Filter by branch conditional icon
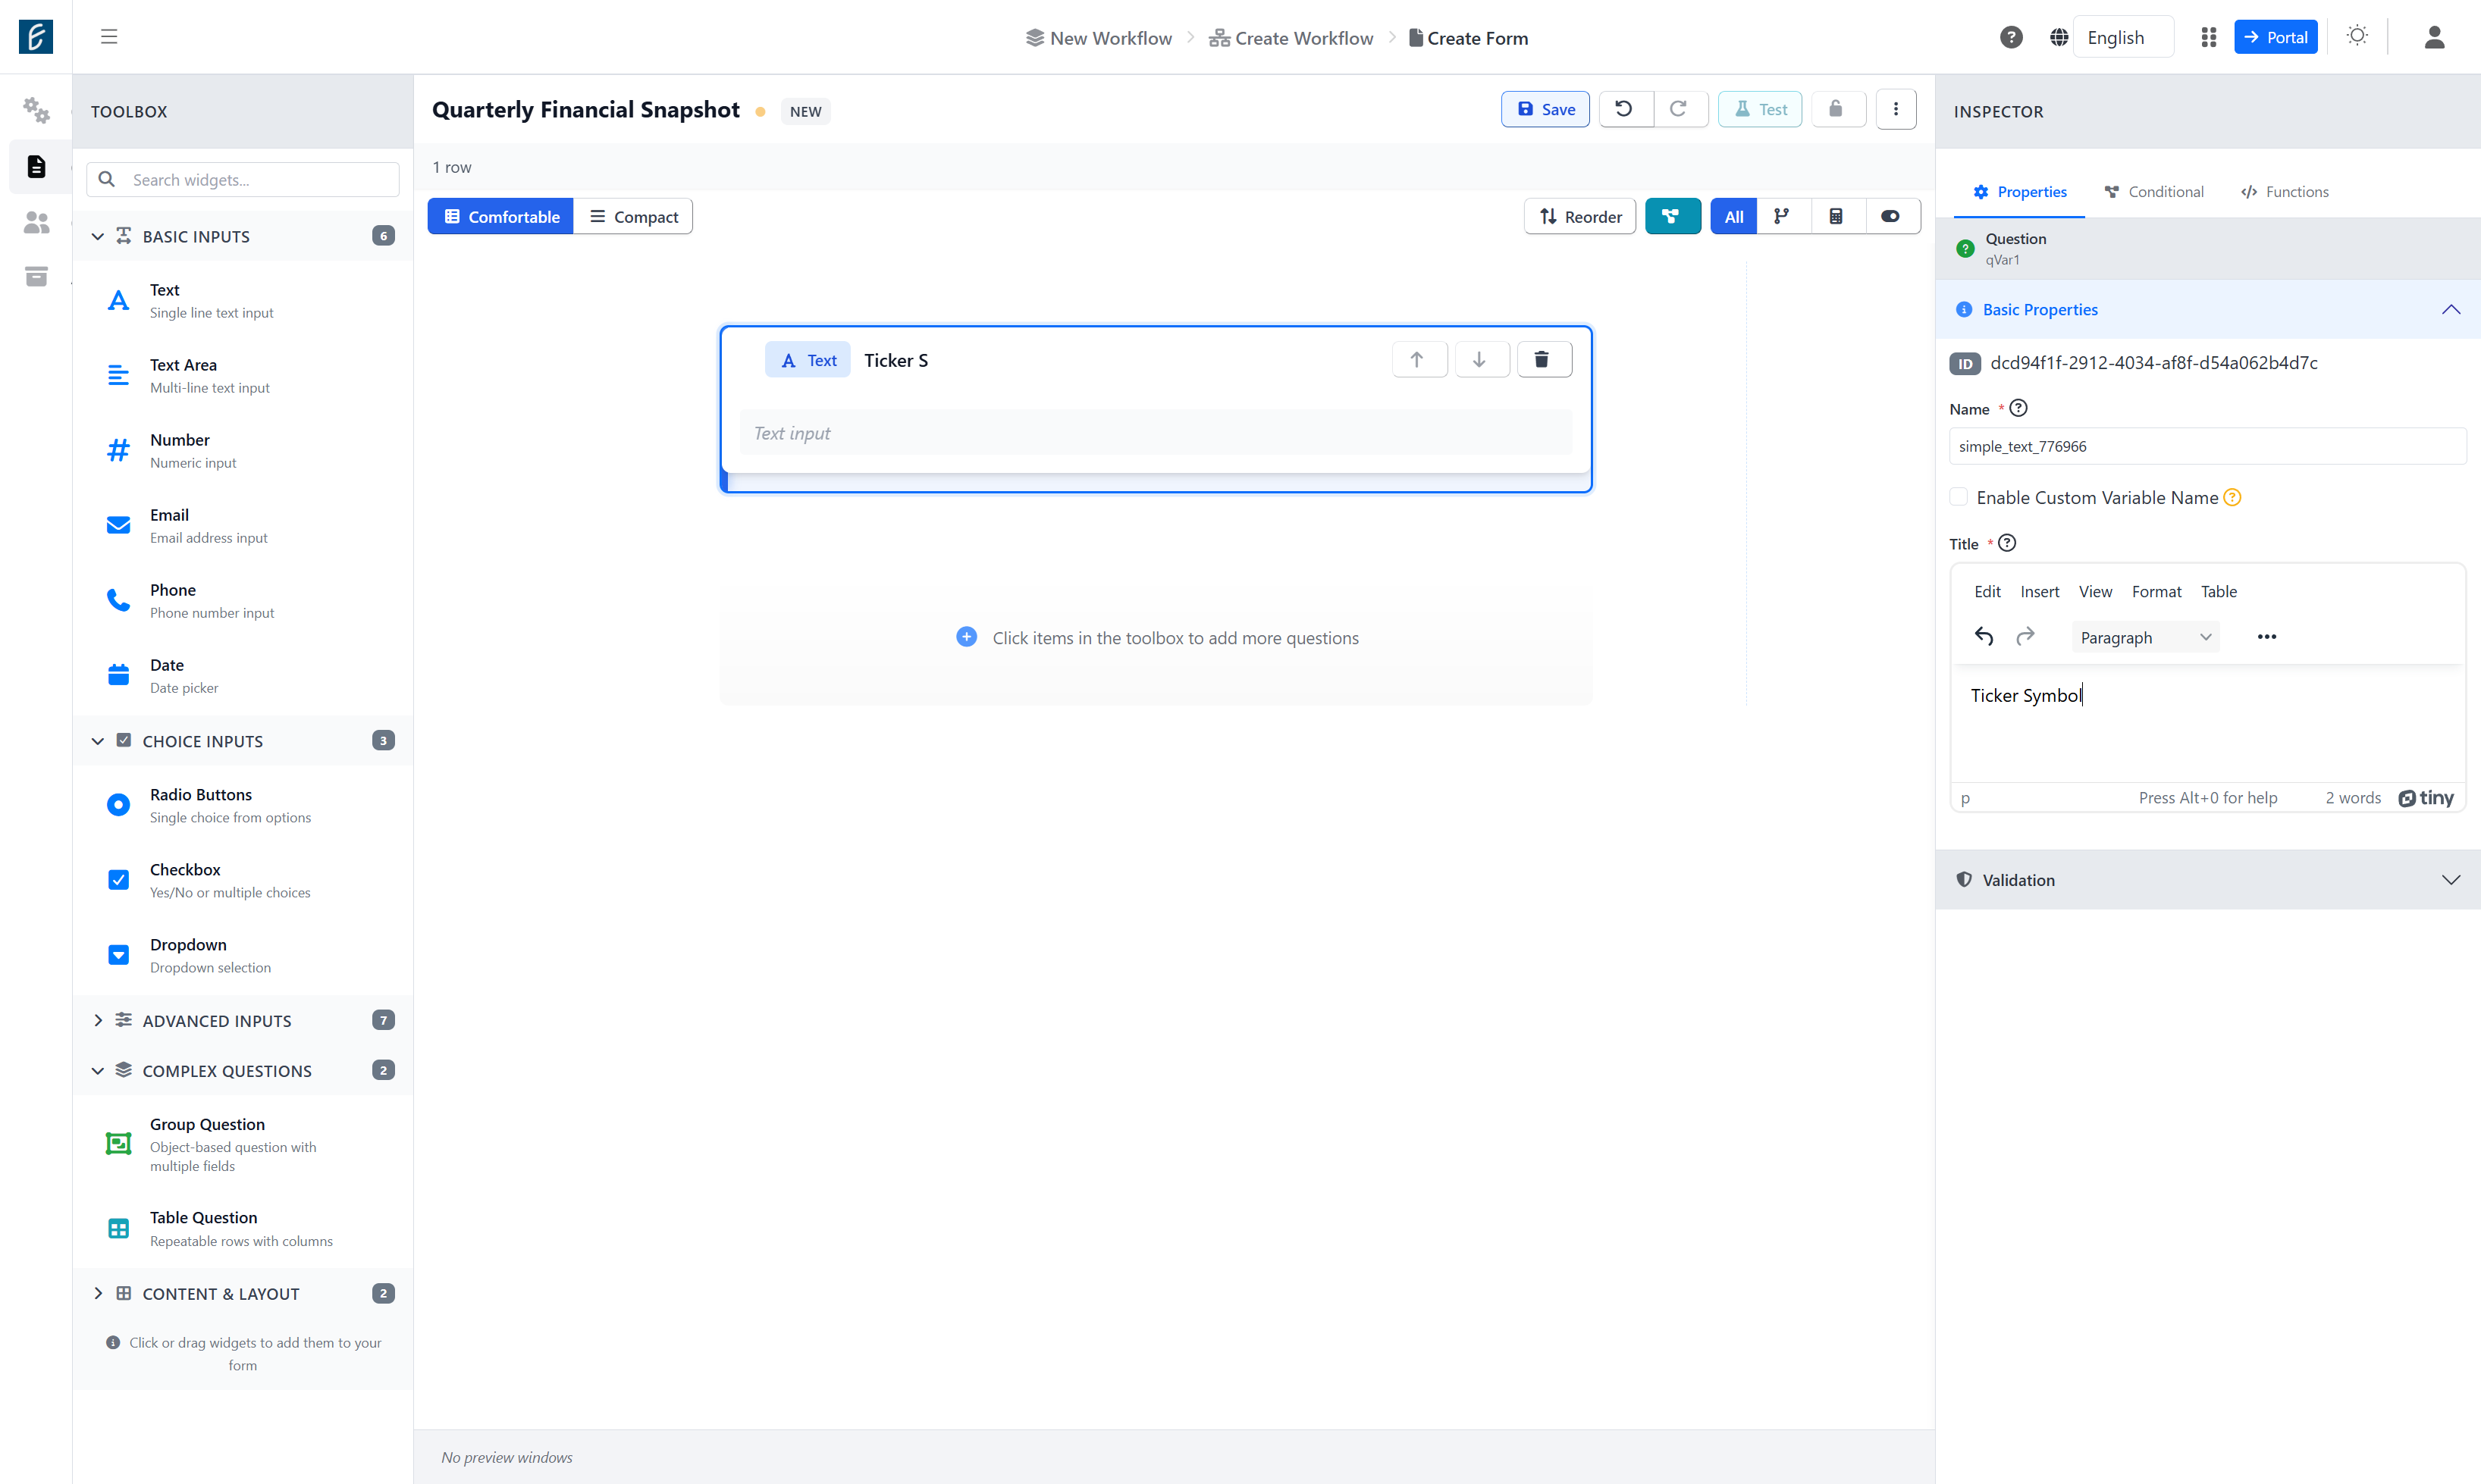The width and height of the screenshot is (2481, 1484). (x=1782, y=216)
